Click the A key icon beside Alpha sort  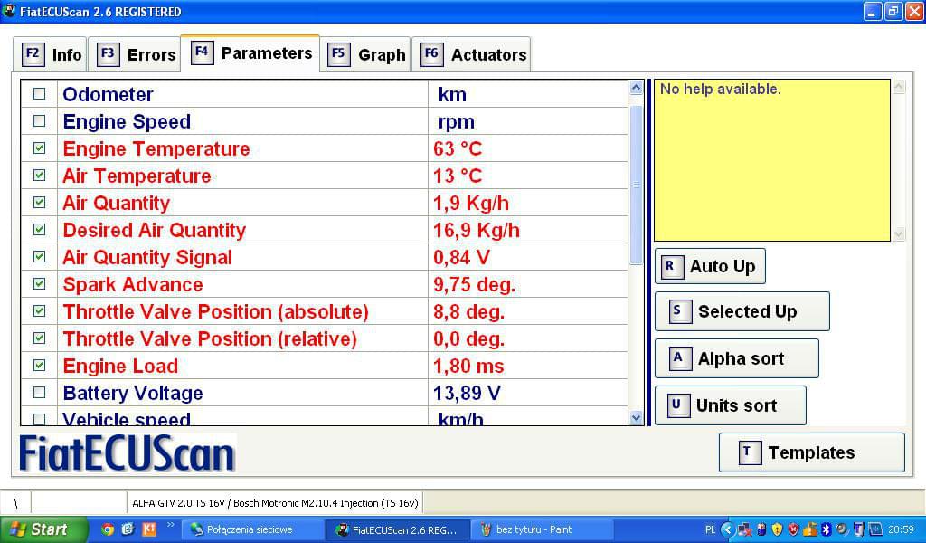pyautogui.click(x=679, y=358)
